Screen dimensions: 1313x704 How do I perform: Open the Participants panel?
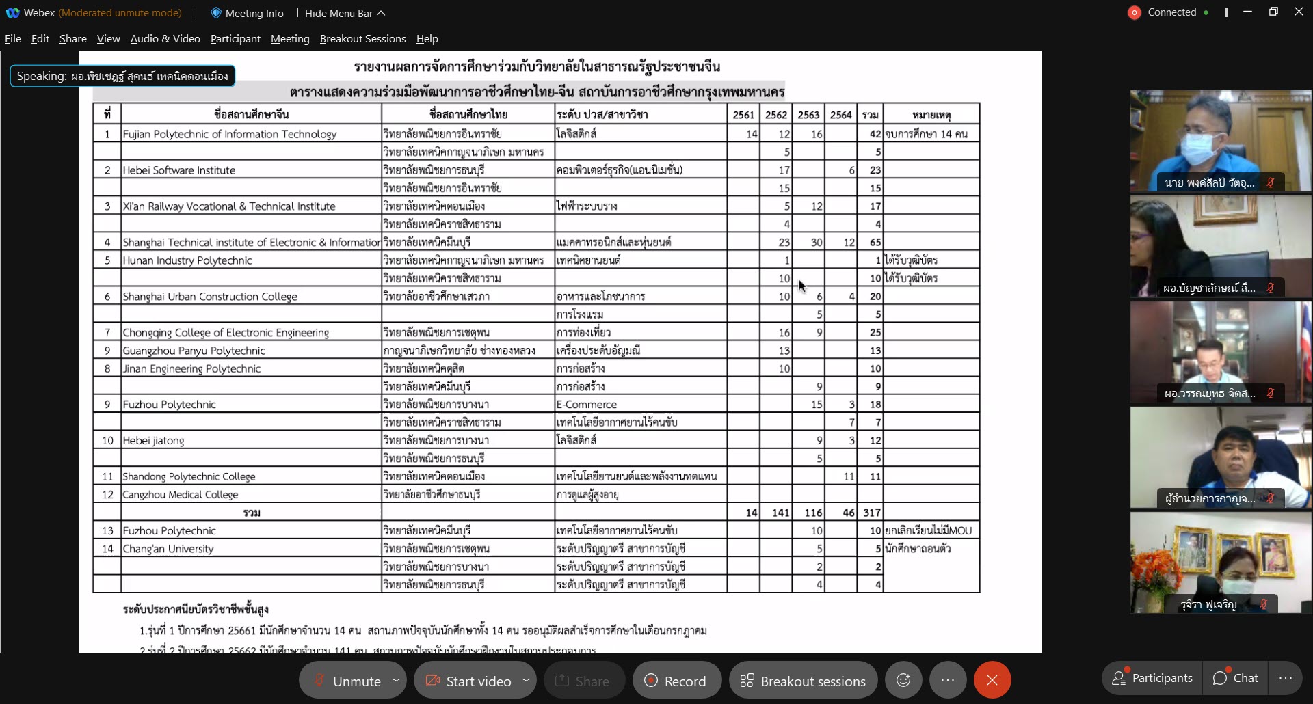1152,678
